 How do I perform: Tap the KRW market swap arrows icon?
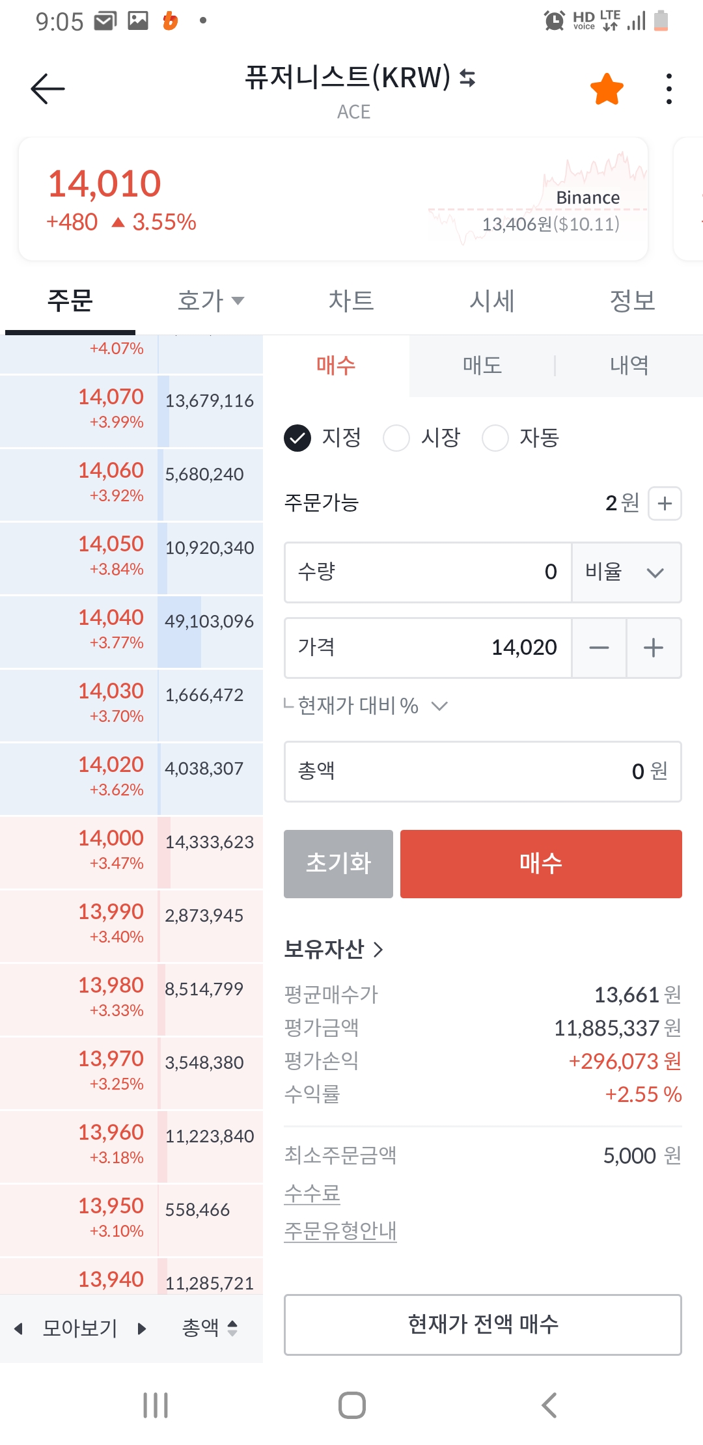467,78
